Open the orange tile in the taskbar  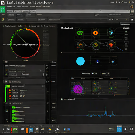27,130
